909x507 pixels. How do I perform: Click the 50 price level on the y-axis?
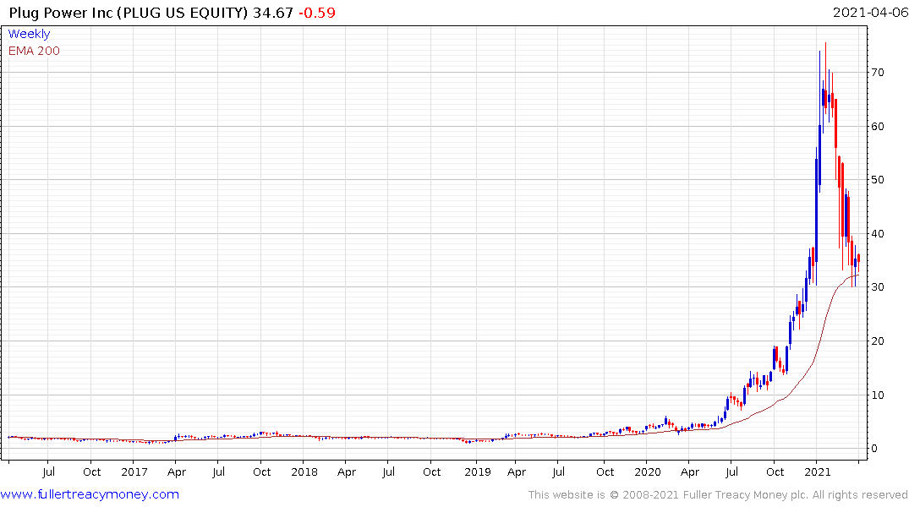point(879,180)
